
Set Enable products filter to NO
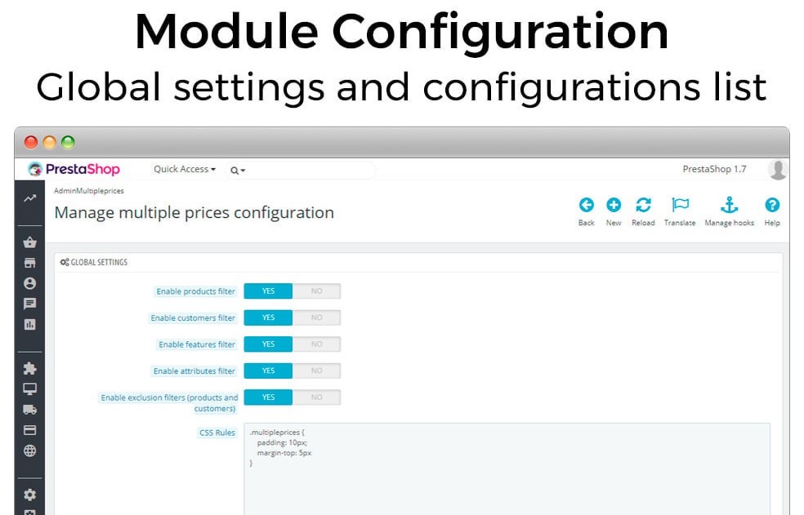pos(316,291)
